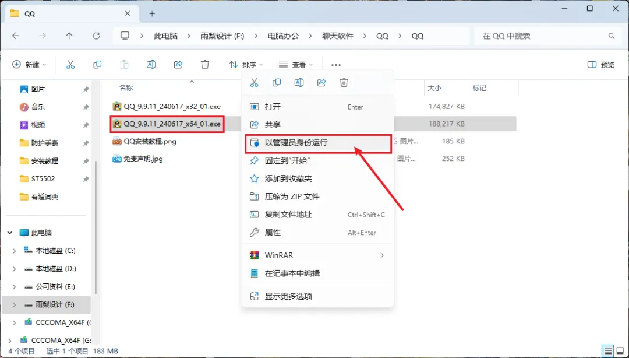This screenshot has width=629, height=358.
Task: Go back with the left arrow
Action: pos(15,36)
